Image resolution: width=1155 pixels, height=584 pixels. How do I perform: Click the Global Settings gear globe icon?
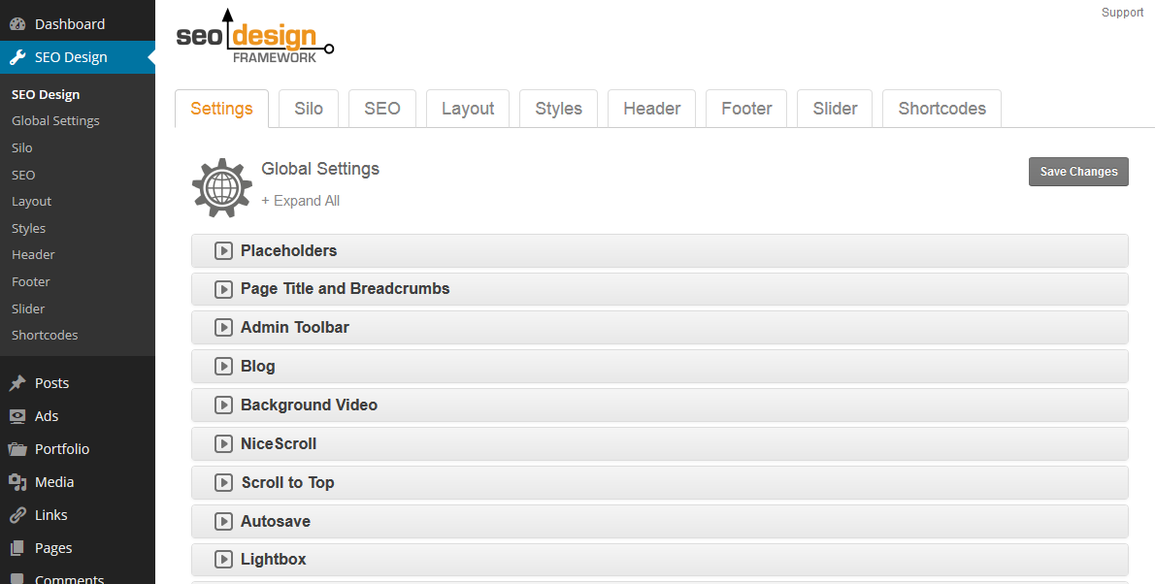[222, 188]
